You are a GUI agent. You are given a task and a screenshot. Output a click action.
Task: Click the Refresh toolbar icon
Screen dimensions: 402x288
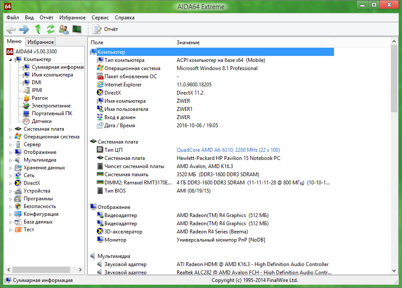pos(51,29)
